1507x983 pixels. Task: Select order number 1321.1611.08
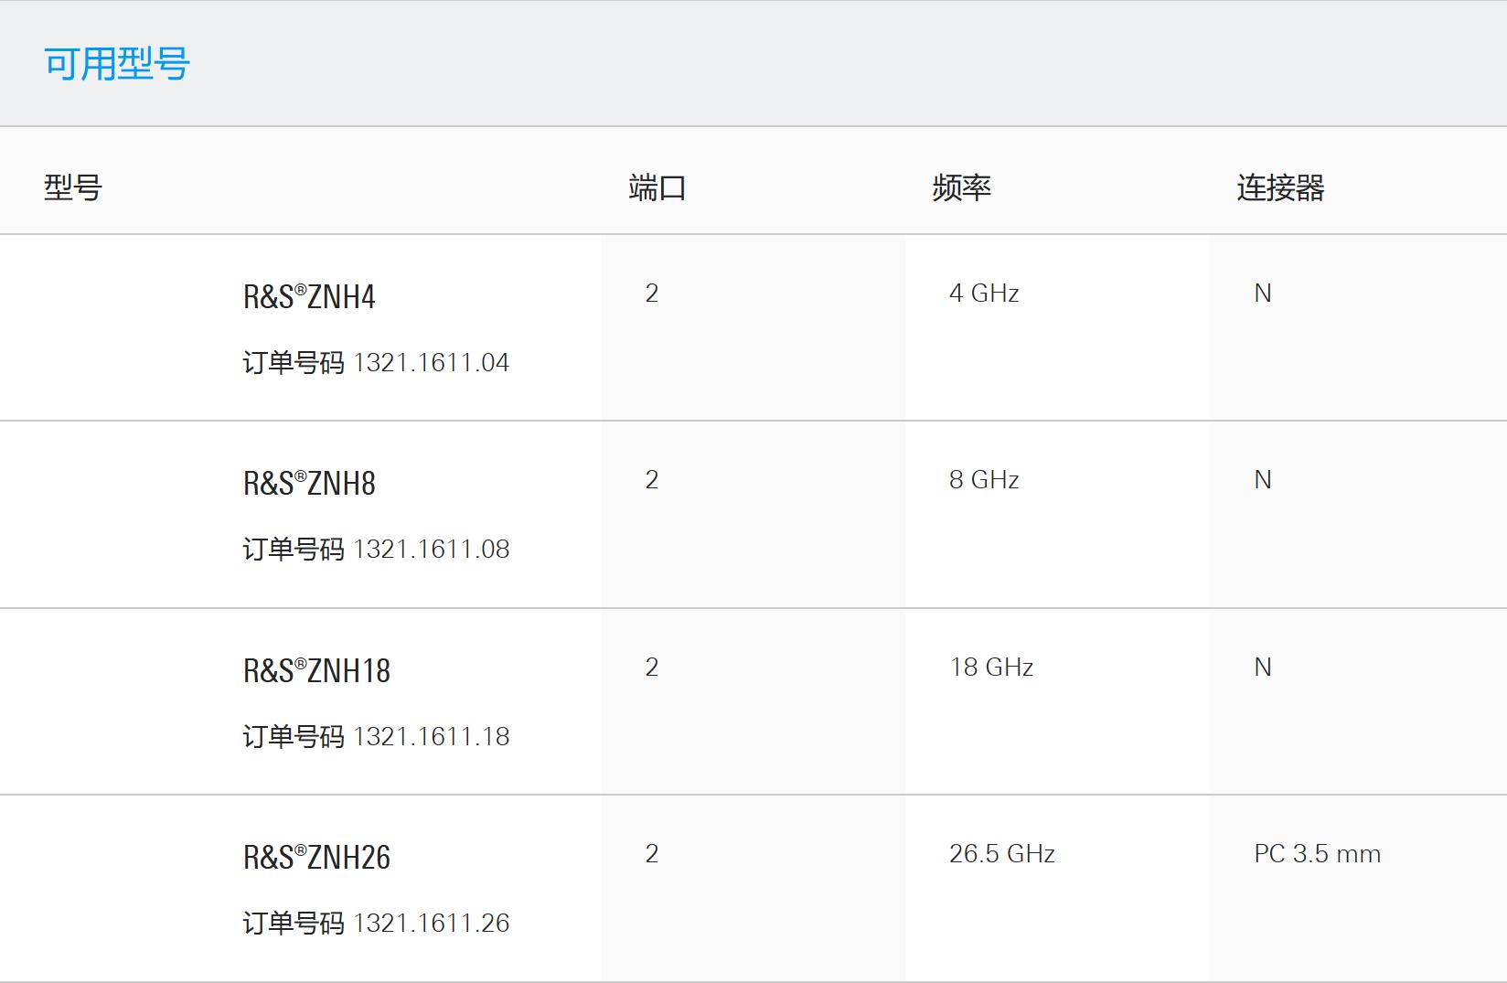431,550
